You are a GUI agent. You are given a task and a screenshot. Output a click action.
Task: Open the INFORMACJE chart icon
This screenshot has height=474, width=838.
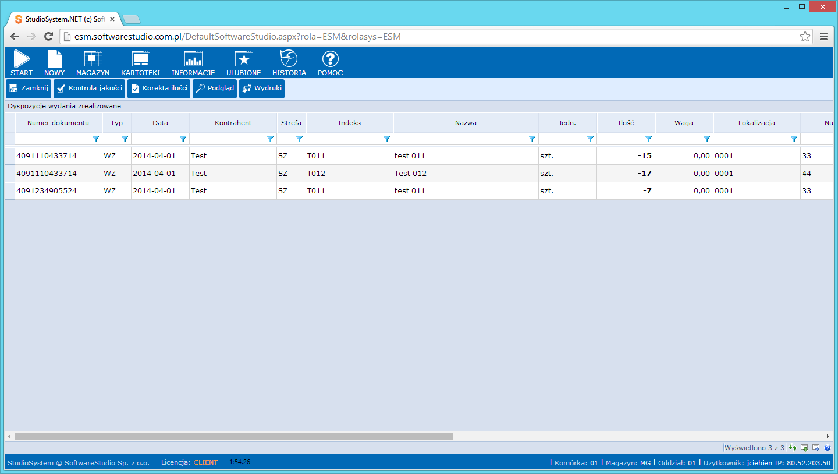click(x=193, y=63)
